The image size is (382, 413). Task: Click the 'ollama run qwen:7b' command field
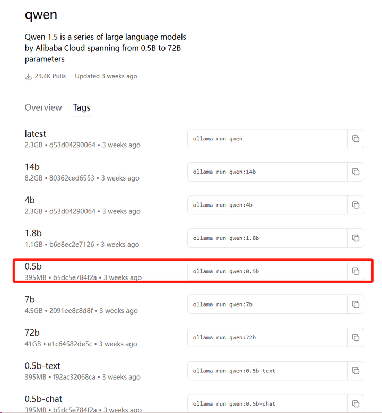pos(267,304)
